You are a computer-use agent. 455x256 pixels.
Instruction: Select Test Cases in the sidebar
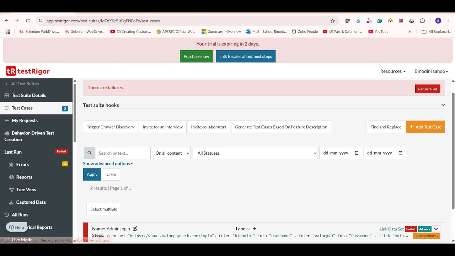click(x=36, y=108)
